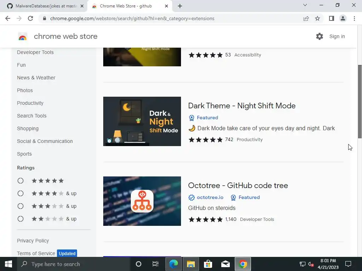Select four stars & up rating filter
The image size is (362, 271).
pyautogui.click(x=21, y=193)
